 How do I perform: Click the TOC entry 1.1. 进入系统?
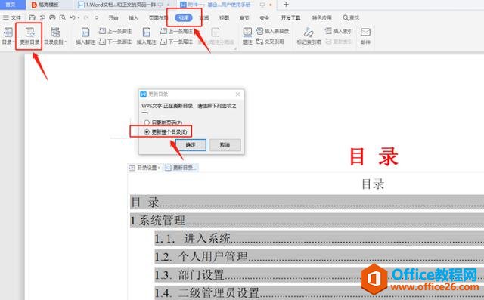[x=319, y=239]
